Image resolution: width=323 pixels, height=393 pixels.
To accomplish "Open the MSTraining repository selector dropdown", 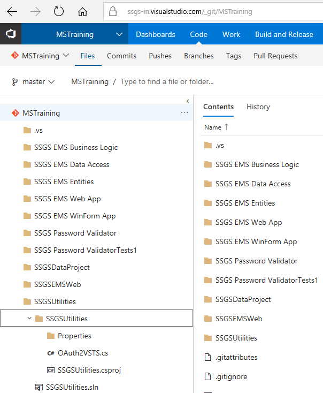I will pos(66,55).
